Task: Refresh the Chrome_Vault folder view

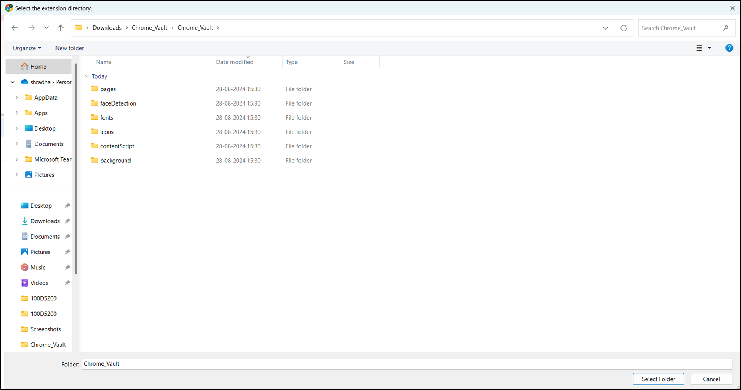Action: 623,28
